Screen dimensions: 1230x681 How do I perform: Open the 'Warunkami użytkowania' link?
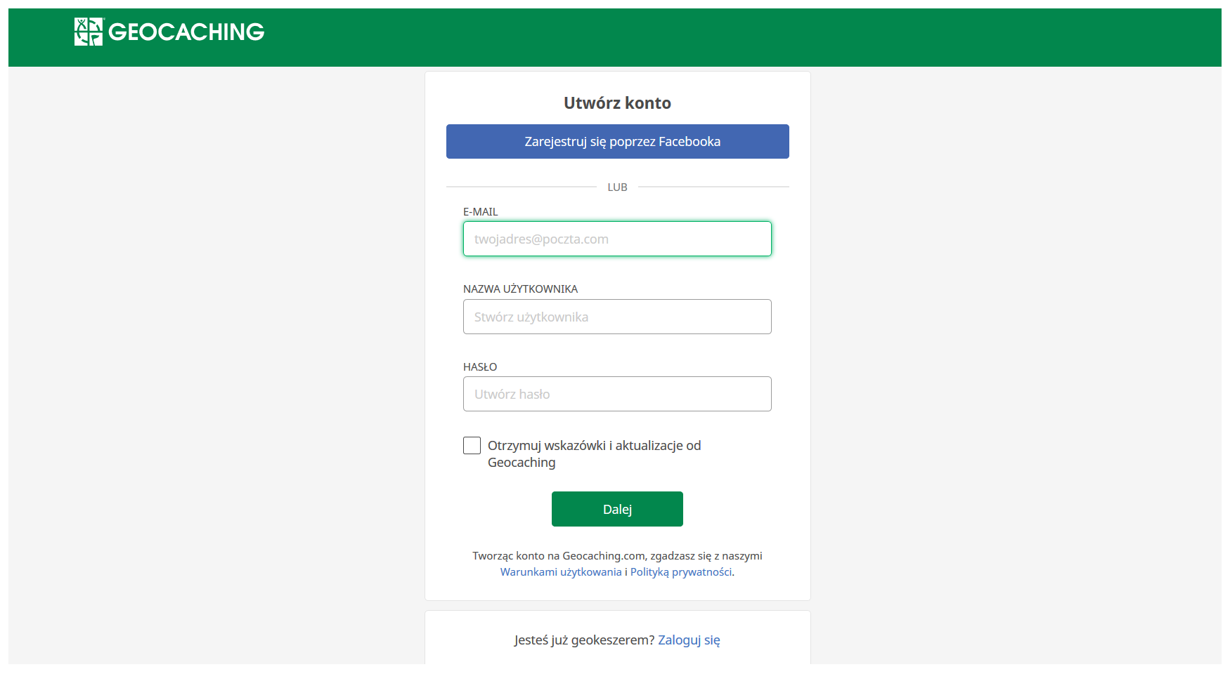[x=561, y=572]
